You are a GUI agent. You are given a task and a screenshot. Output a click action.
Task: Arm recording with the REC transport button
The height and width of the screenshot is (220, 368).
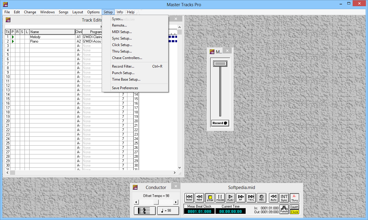[262, 198]
